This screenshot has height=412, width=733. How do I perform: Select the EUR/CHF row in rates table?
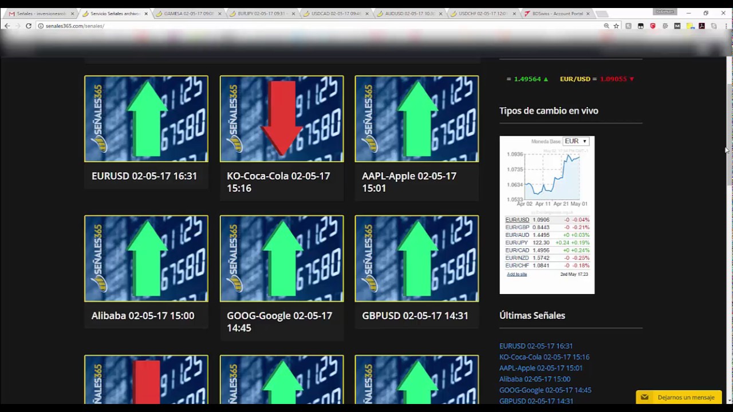pyautogui.click(x=547, y=266)
